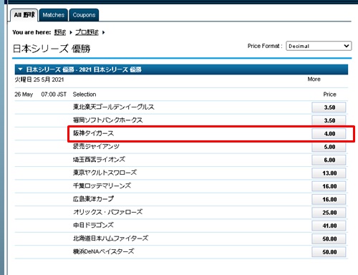Select 50.00 price for 北海道日本ハムファイターズ

[329, 238]
